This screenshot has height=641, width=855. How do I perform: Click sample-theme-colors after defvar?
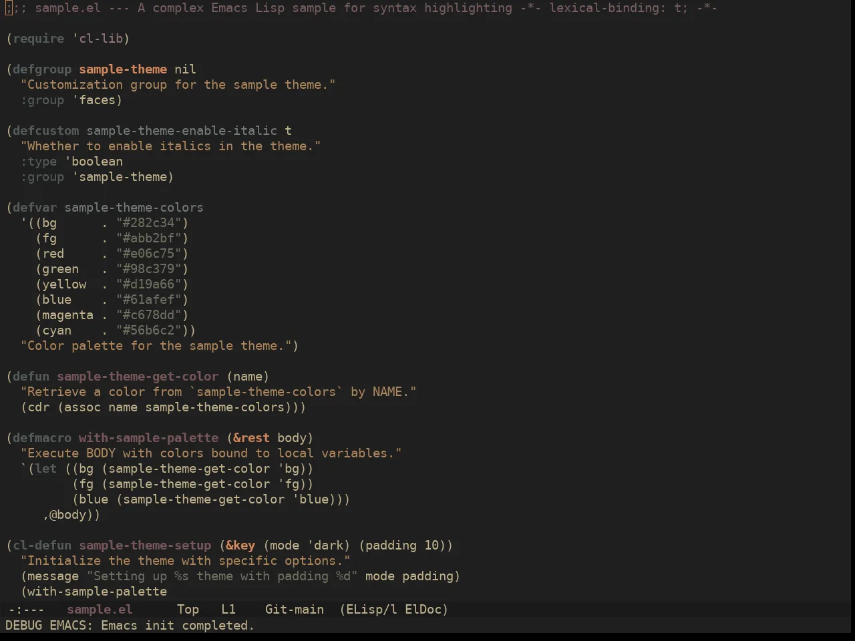[x=134, y=208]
